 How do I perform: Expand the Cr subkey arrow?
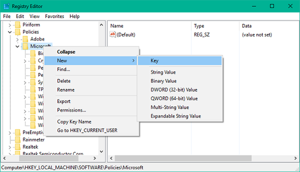coord(25,61)
